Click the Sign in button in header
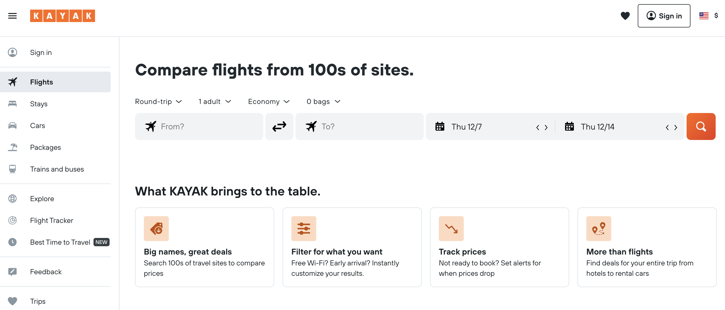 [x=664, y=16]
